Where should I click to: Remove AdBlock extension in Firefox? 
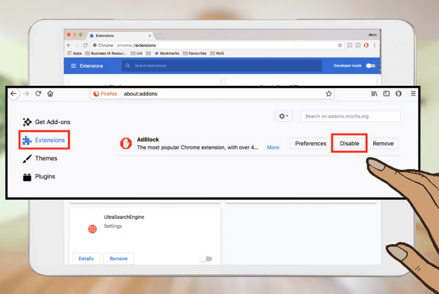[x=383, y=143]
